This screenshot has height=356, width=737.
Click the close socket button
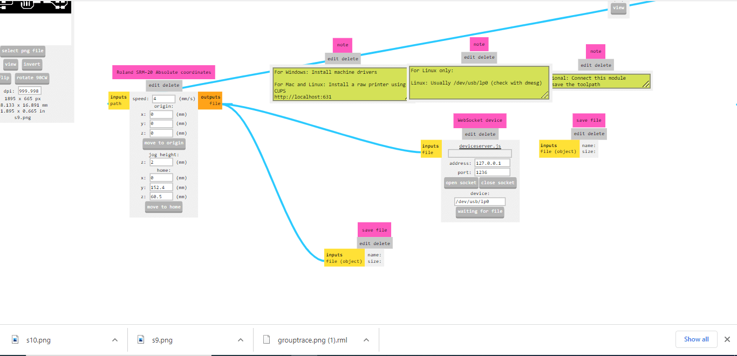[497, 183]
